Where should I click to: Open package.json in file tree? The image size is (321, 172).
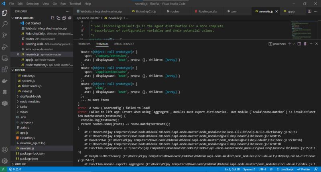pyautogui.click(x=29, y=159)
